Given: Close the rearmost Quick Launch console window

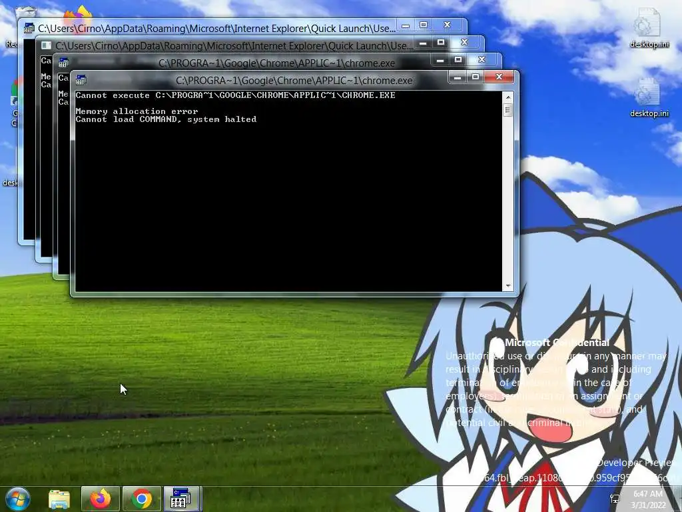Looking at the screenshot, I should pyautogui.click(x=447, y=25).
